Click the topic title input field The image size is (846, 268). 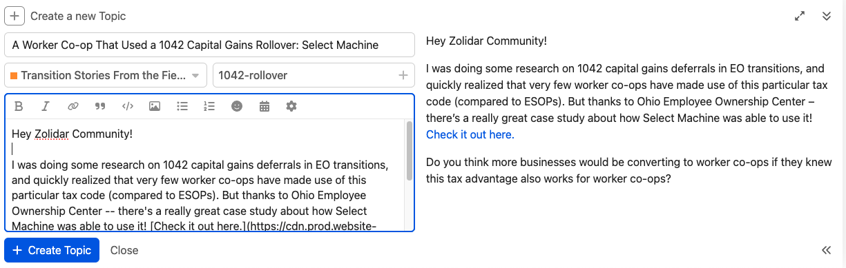point(209,45)
